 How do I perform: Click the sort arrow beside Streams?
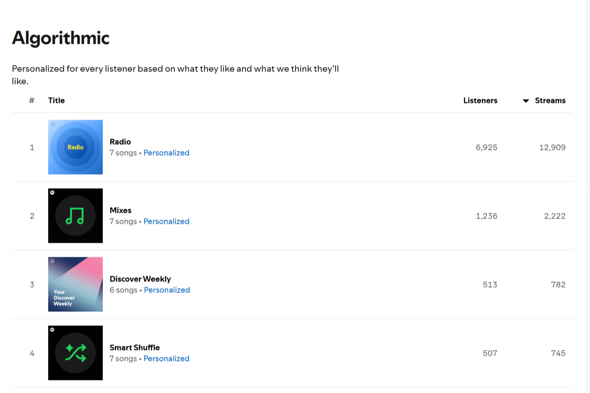coord(526,101)
